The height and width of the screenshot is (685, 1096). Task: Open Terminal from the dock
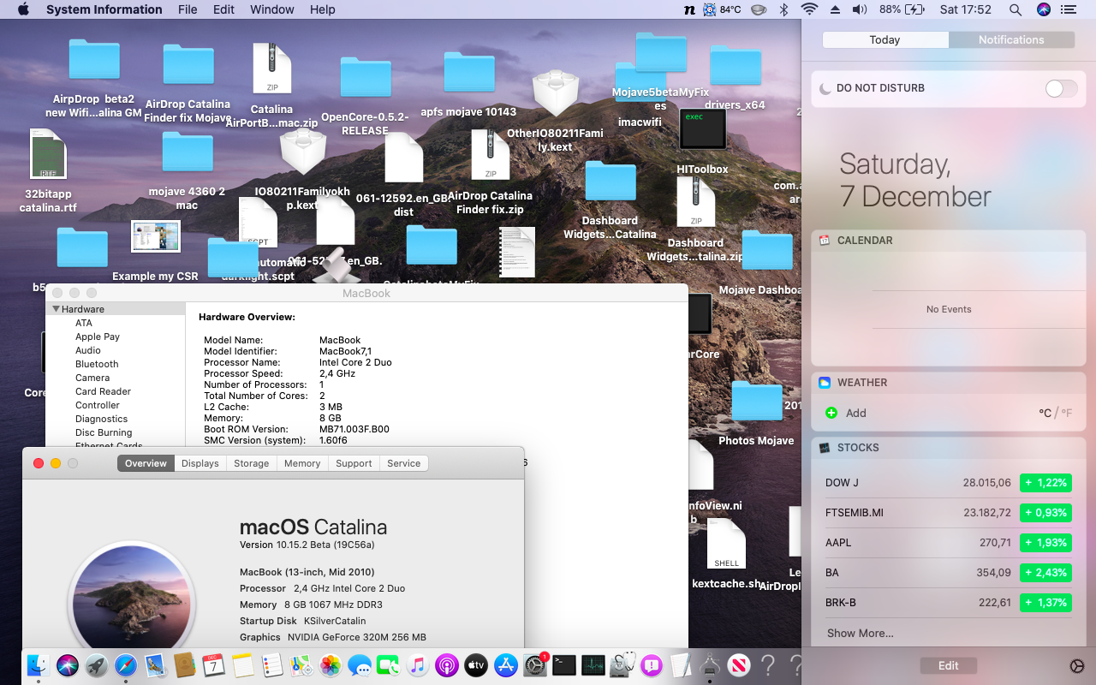(564, 664)
